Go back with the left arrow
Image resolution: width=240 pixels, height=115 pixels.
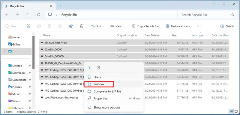point(7,15)
